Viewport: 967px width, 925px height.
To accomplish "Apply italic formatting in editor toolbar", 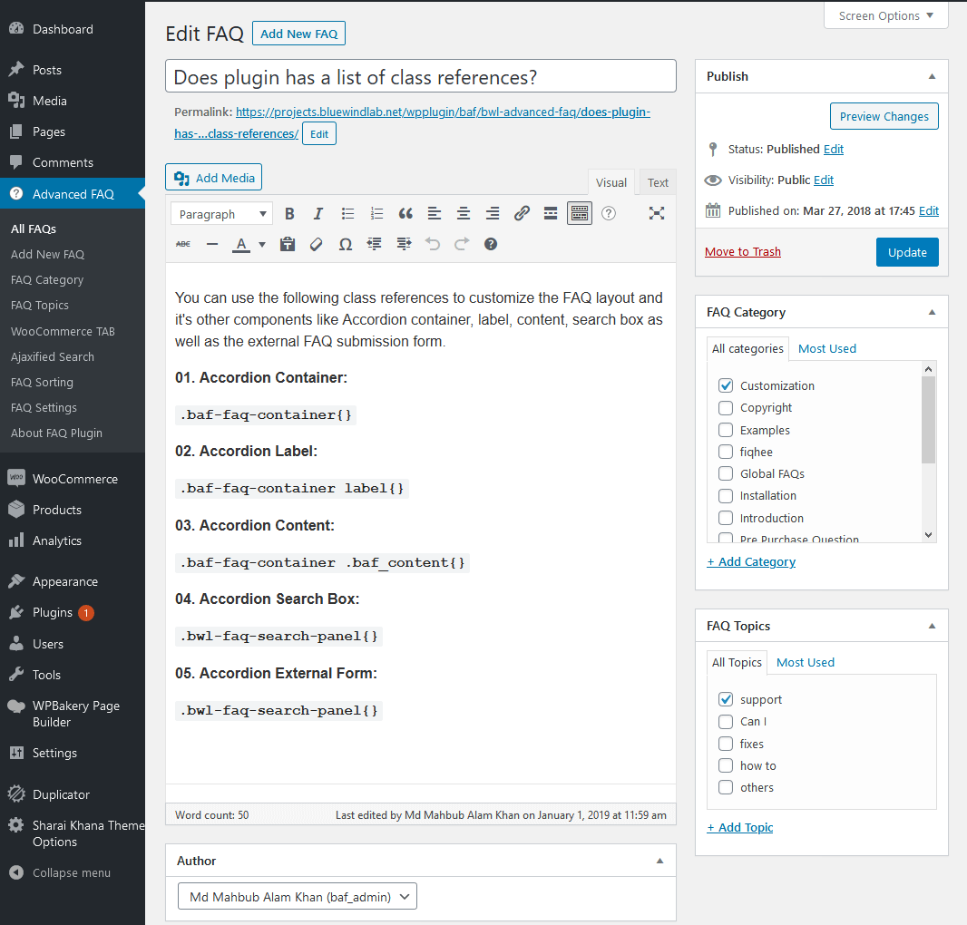I will 318,214.
